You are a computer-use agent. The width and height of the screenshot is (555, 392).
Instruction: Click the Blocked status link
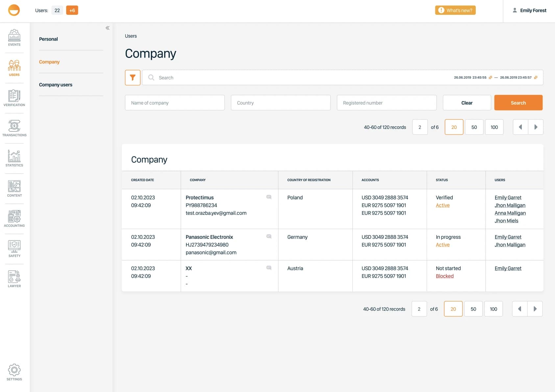tap(445, 276)
